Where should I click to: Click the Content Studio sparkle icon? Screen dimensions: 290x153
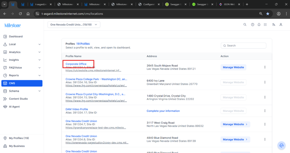[x=5, y=99]
